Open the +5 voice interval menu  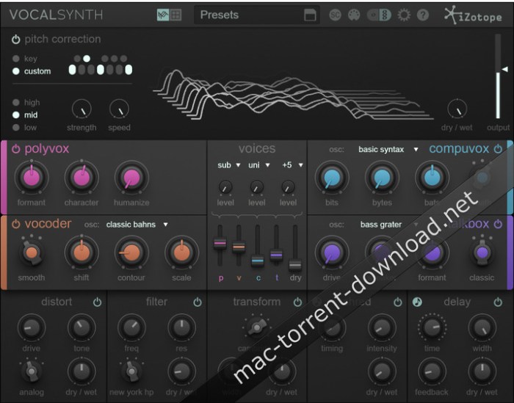tap(292, 165)
